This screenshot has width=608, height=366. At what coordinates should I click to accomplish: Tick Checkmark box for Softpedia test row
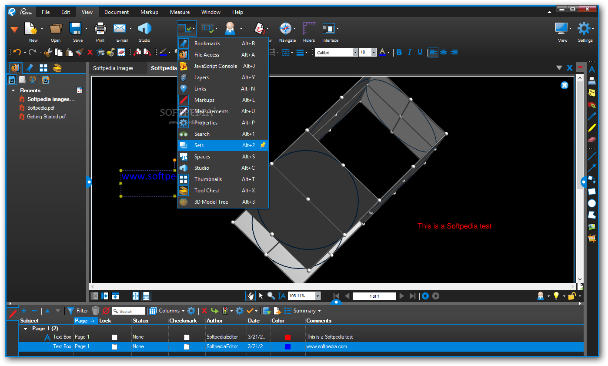[187, 337]
